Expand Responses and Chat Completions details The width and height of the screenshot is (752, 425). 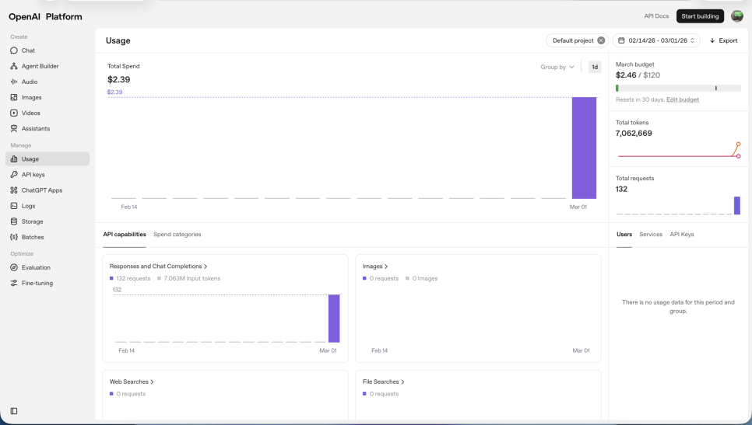pyautogui.click(x=158, y=266)
